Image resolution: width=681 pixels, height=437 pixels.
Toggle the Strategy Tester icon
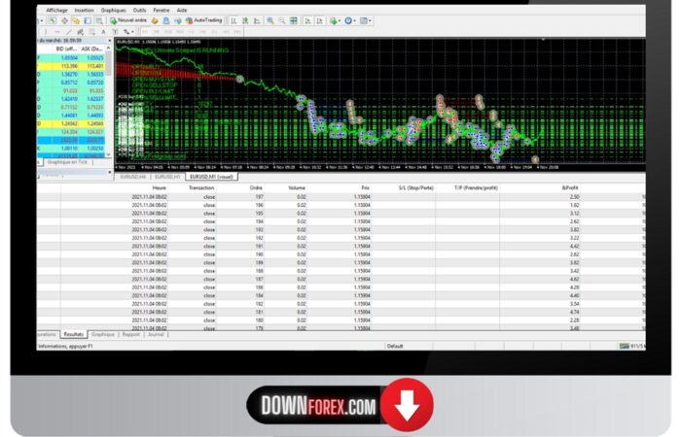point(99,20)
